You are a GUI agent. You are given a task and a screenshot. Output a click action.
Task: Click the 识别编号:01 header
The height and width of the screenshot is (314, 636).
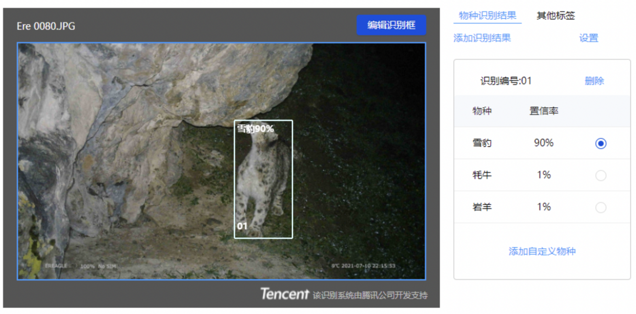click(506, 81)
